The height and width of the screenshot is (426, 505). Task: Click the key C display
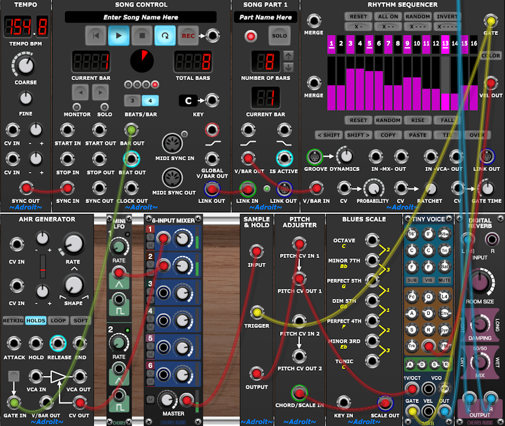click(x=188, y=100)
